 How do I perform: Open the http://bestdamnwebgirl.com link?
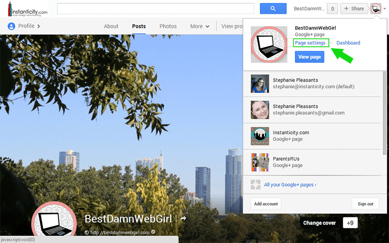120,233
